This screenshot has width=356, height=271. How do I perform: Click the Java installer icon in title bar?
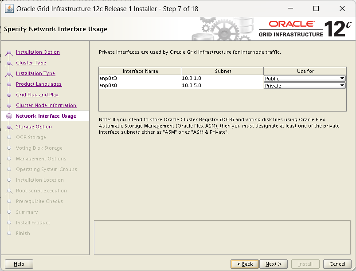tap(9, 9)
